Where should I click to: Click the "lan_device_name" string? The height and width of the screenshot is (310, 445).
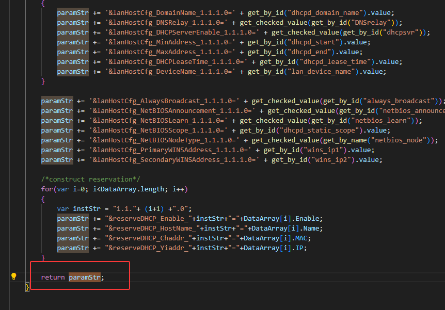pyautogui.click(x=322, y=71)
